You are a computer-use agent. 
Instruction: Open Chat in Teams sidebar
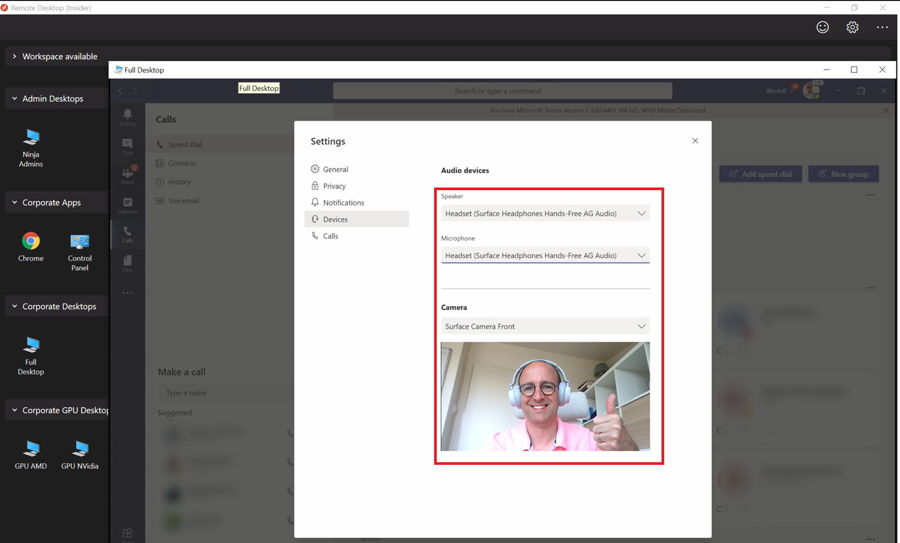click(x=127, y=147)
